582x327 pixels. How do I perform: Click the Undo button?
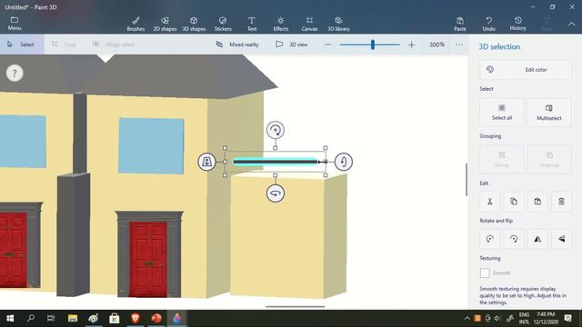[489, 24]
